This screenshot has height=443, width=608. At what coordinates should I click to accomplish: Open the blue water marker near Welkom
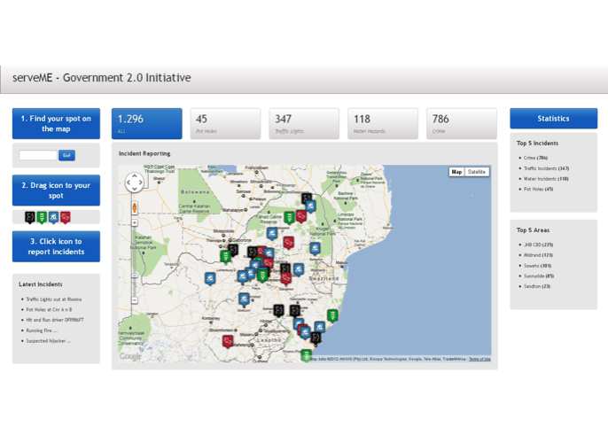point(244,299)
